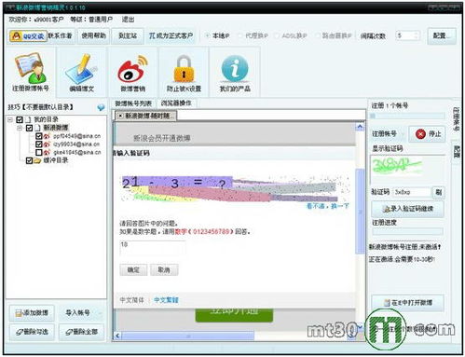Click the blue chat bubble beside 技巧
This screenshot has height=357, width=465.
(101, 107)
